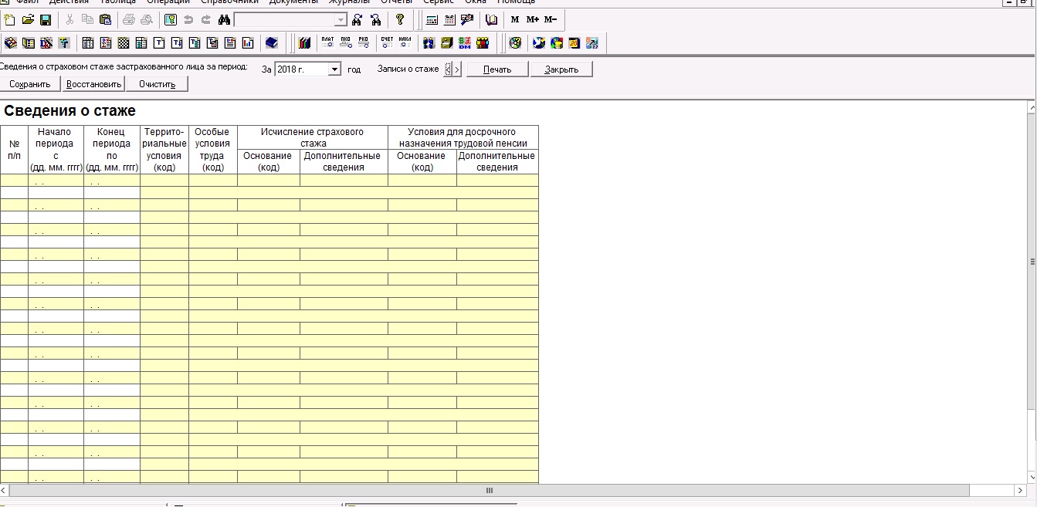
Task: Click the НАКЛ waybill icon
Action: 405,42
